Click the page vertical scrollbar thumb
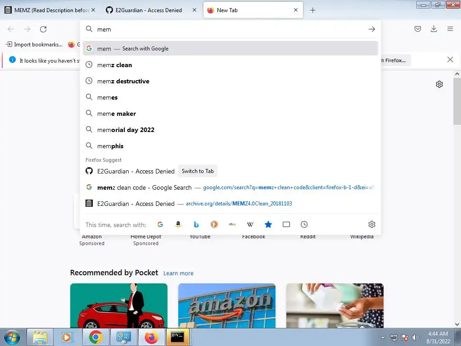 pos(457,101)
